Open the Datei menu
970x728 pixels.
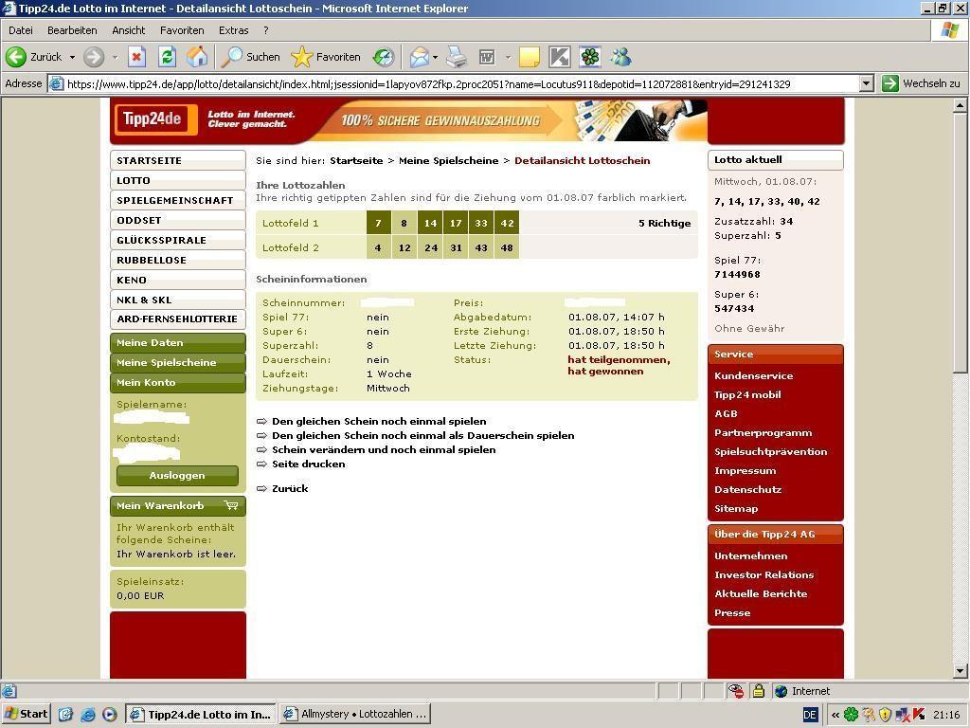click(x=21, y=30)
